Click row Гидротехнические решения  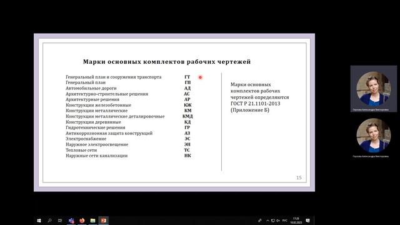click(96, 127)
